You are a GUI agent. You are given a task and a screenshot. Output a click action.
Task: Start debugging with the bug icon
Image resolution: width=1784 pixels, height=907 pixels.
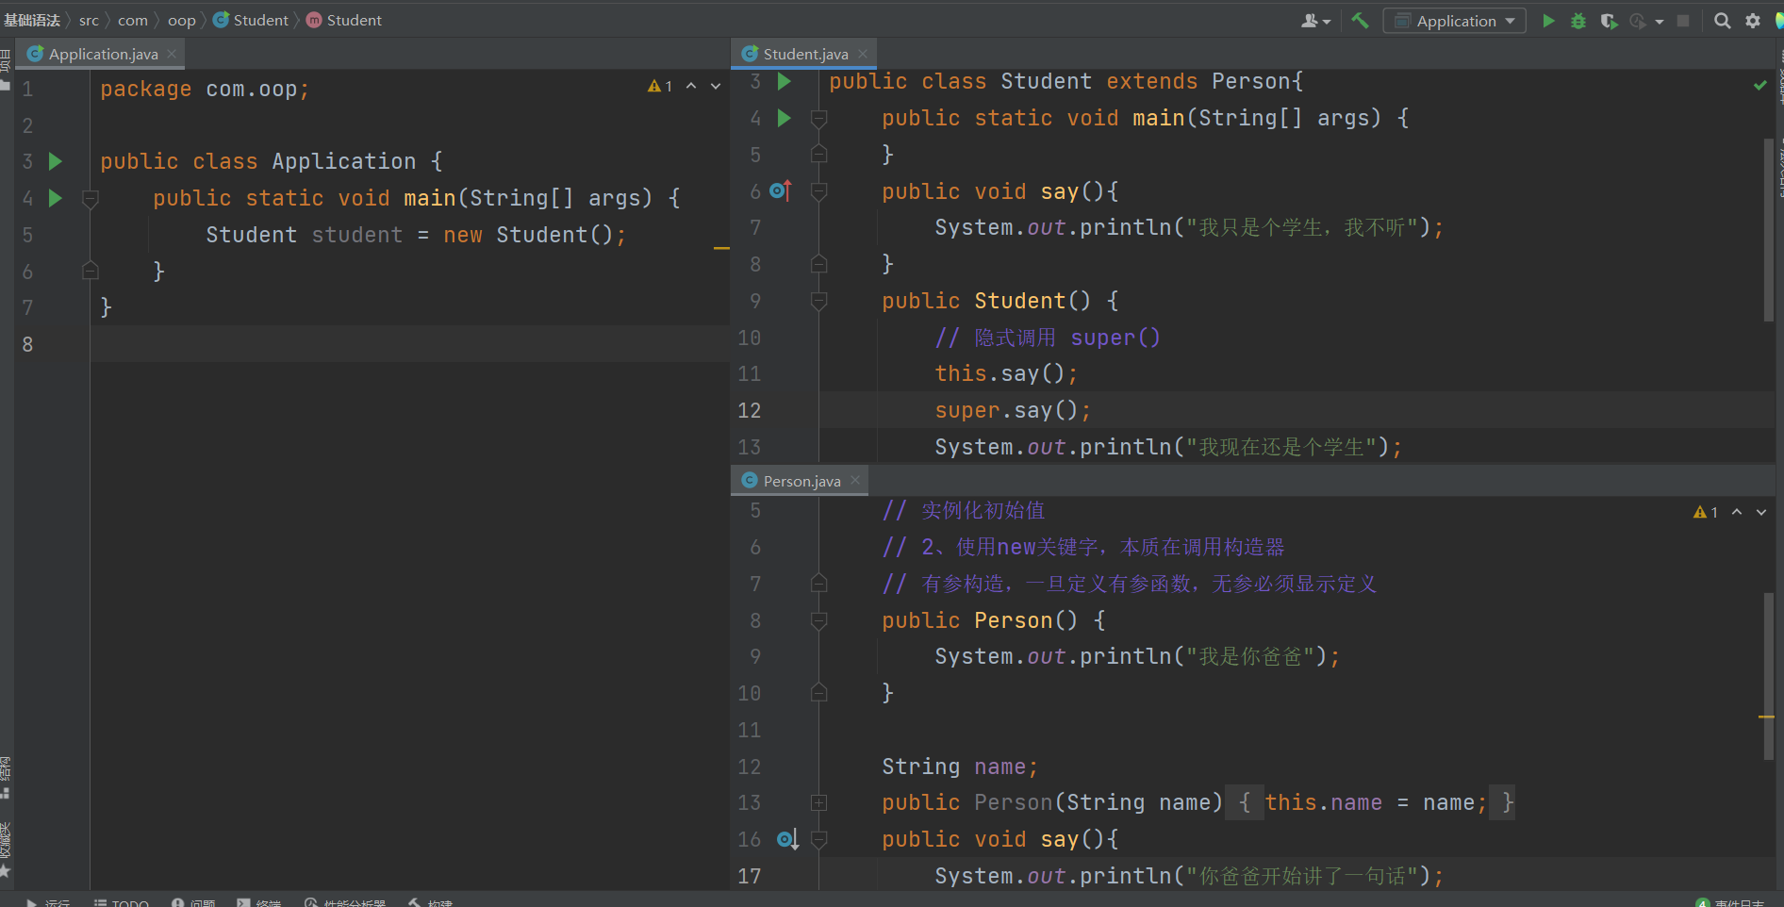tap(1578, 21)
